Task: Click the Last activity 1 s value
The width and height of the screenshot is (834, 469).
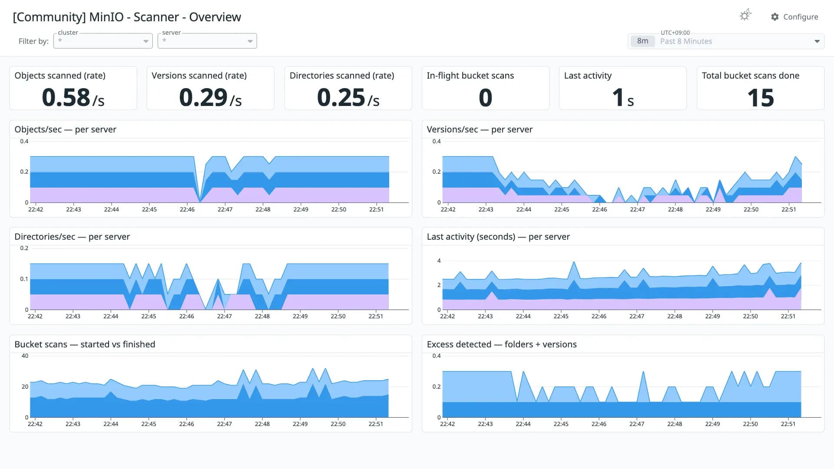Action: (623, 98)
